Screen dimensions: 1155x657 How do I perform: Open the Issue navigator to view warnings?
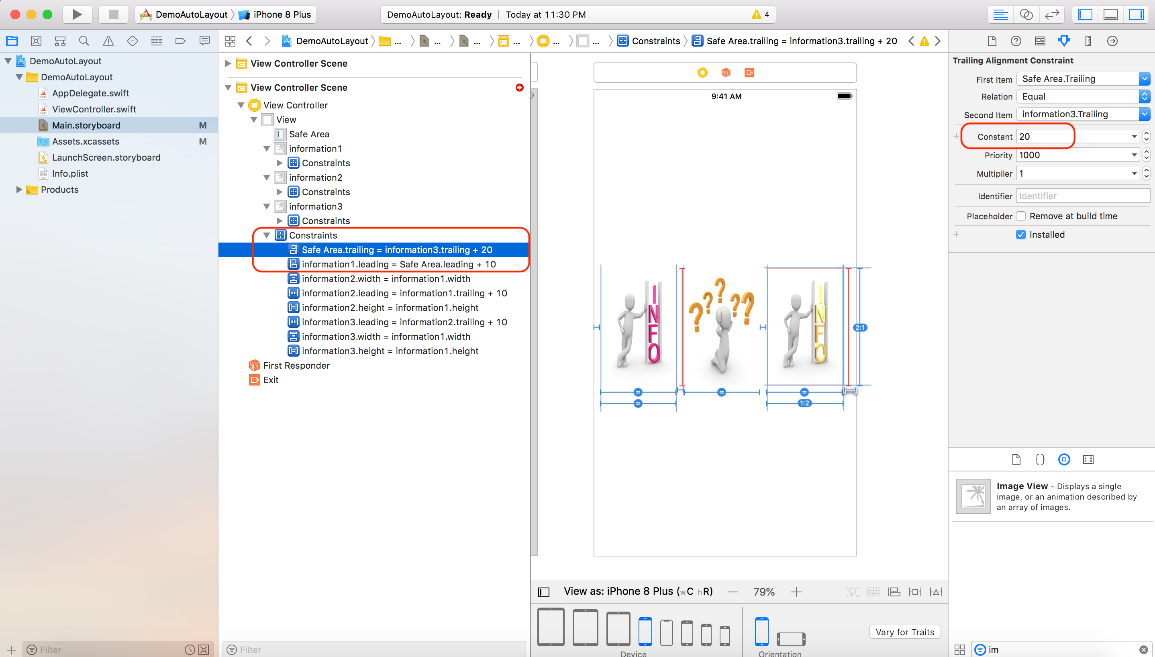coord(108,41)
